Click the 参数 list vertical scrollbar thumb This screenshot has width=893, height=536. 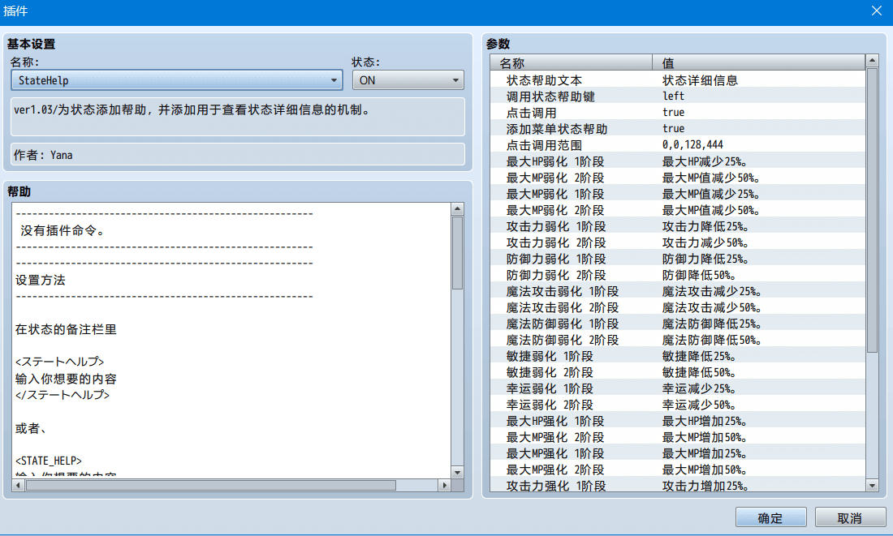(872, 211)
